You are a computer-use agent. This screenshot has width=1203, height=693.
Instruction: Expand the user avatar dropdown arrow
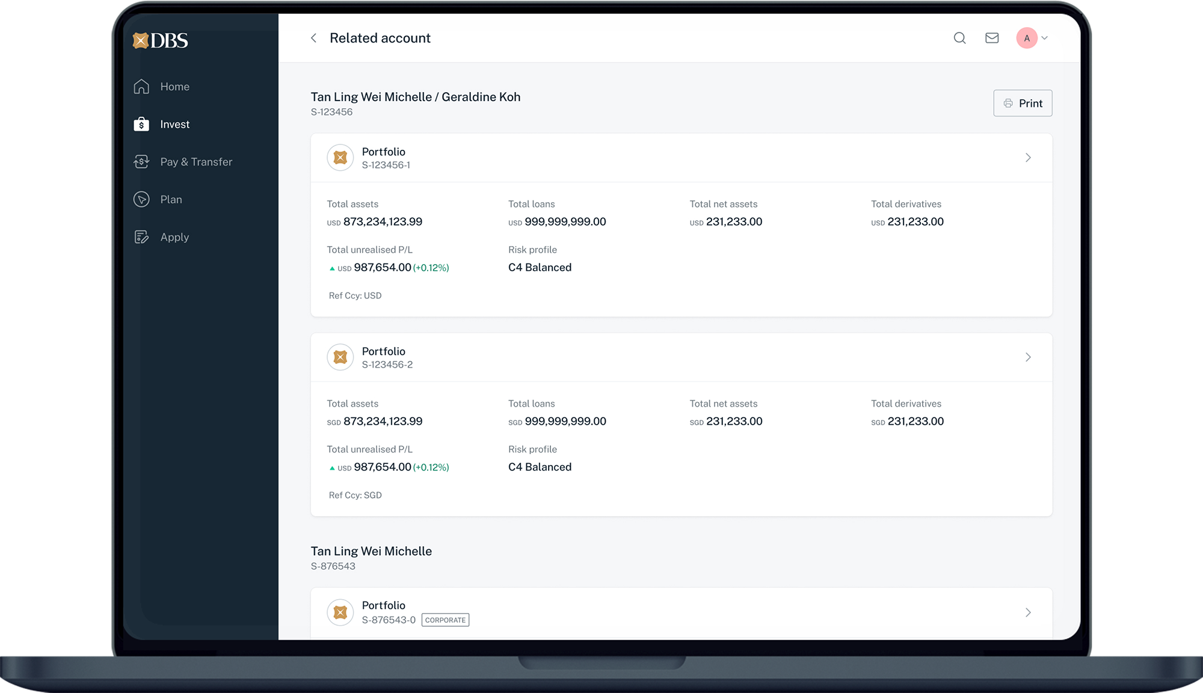point(1045,38)
